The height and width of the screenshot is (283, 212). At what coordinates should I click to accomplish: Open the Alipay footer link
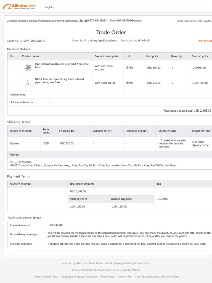[118, 263]
